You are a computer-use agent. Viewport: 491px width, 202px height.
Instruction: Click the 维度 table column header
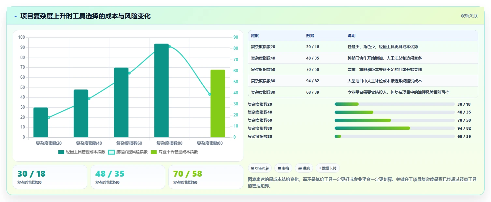point(255,36)
